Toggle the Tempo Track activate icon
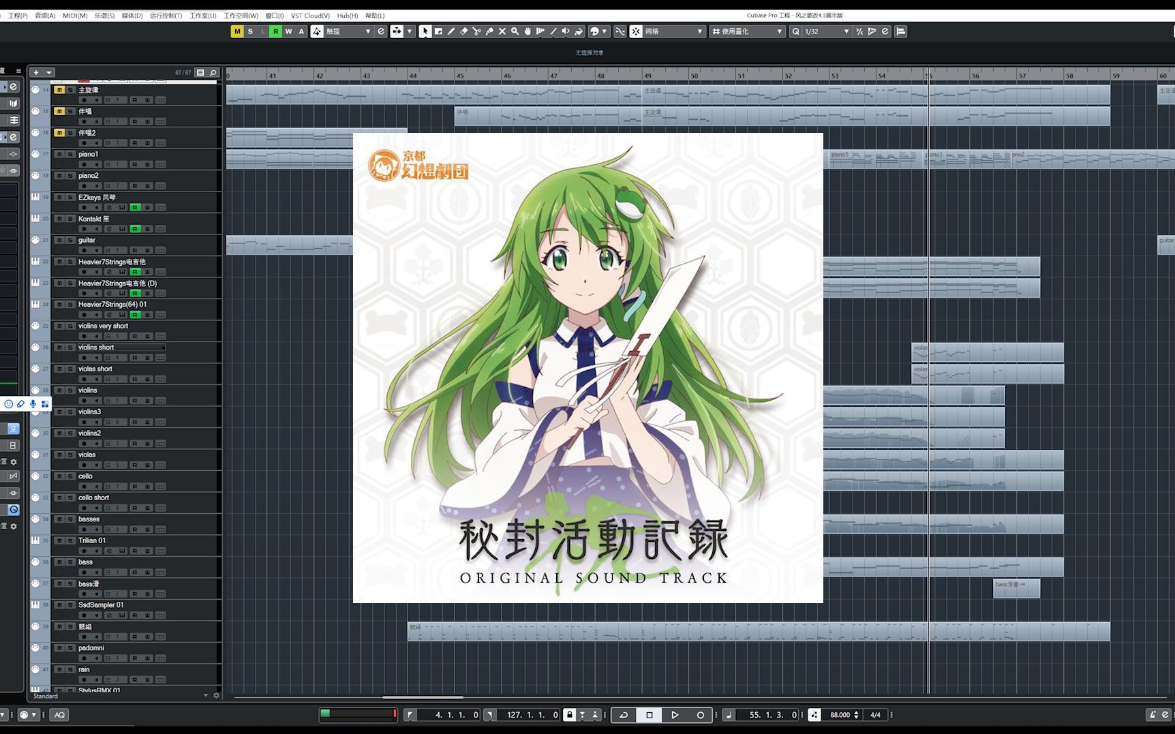This screenshot has width=1175, height=734. [814, 715]
